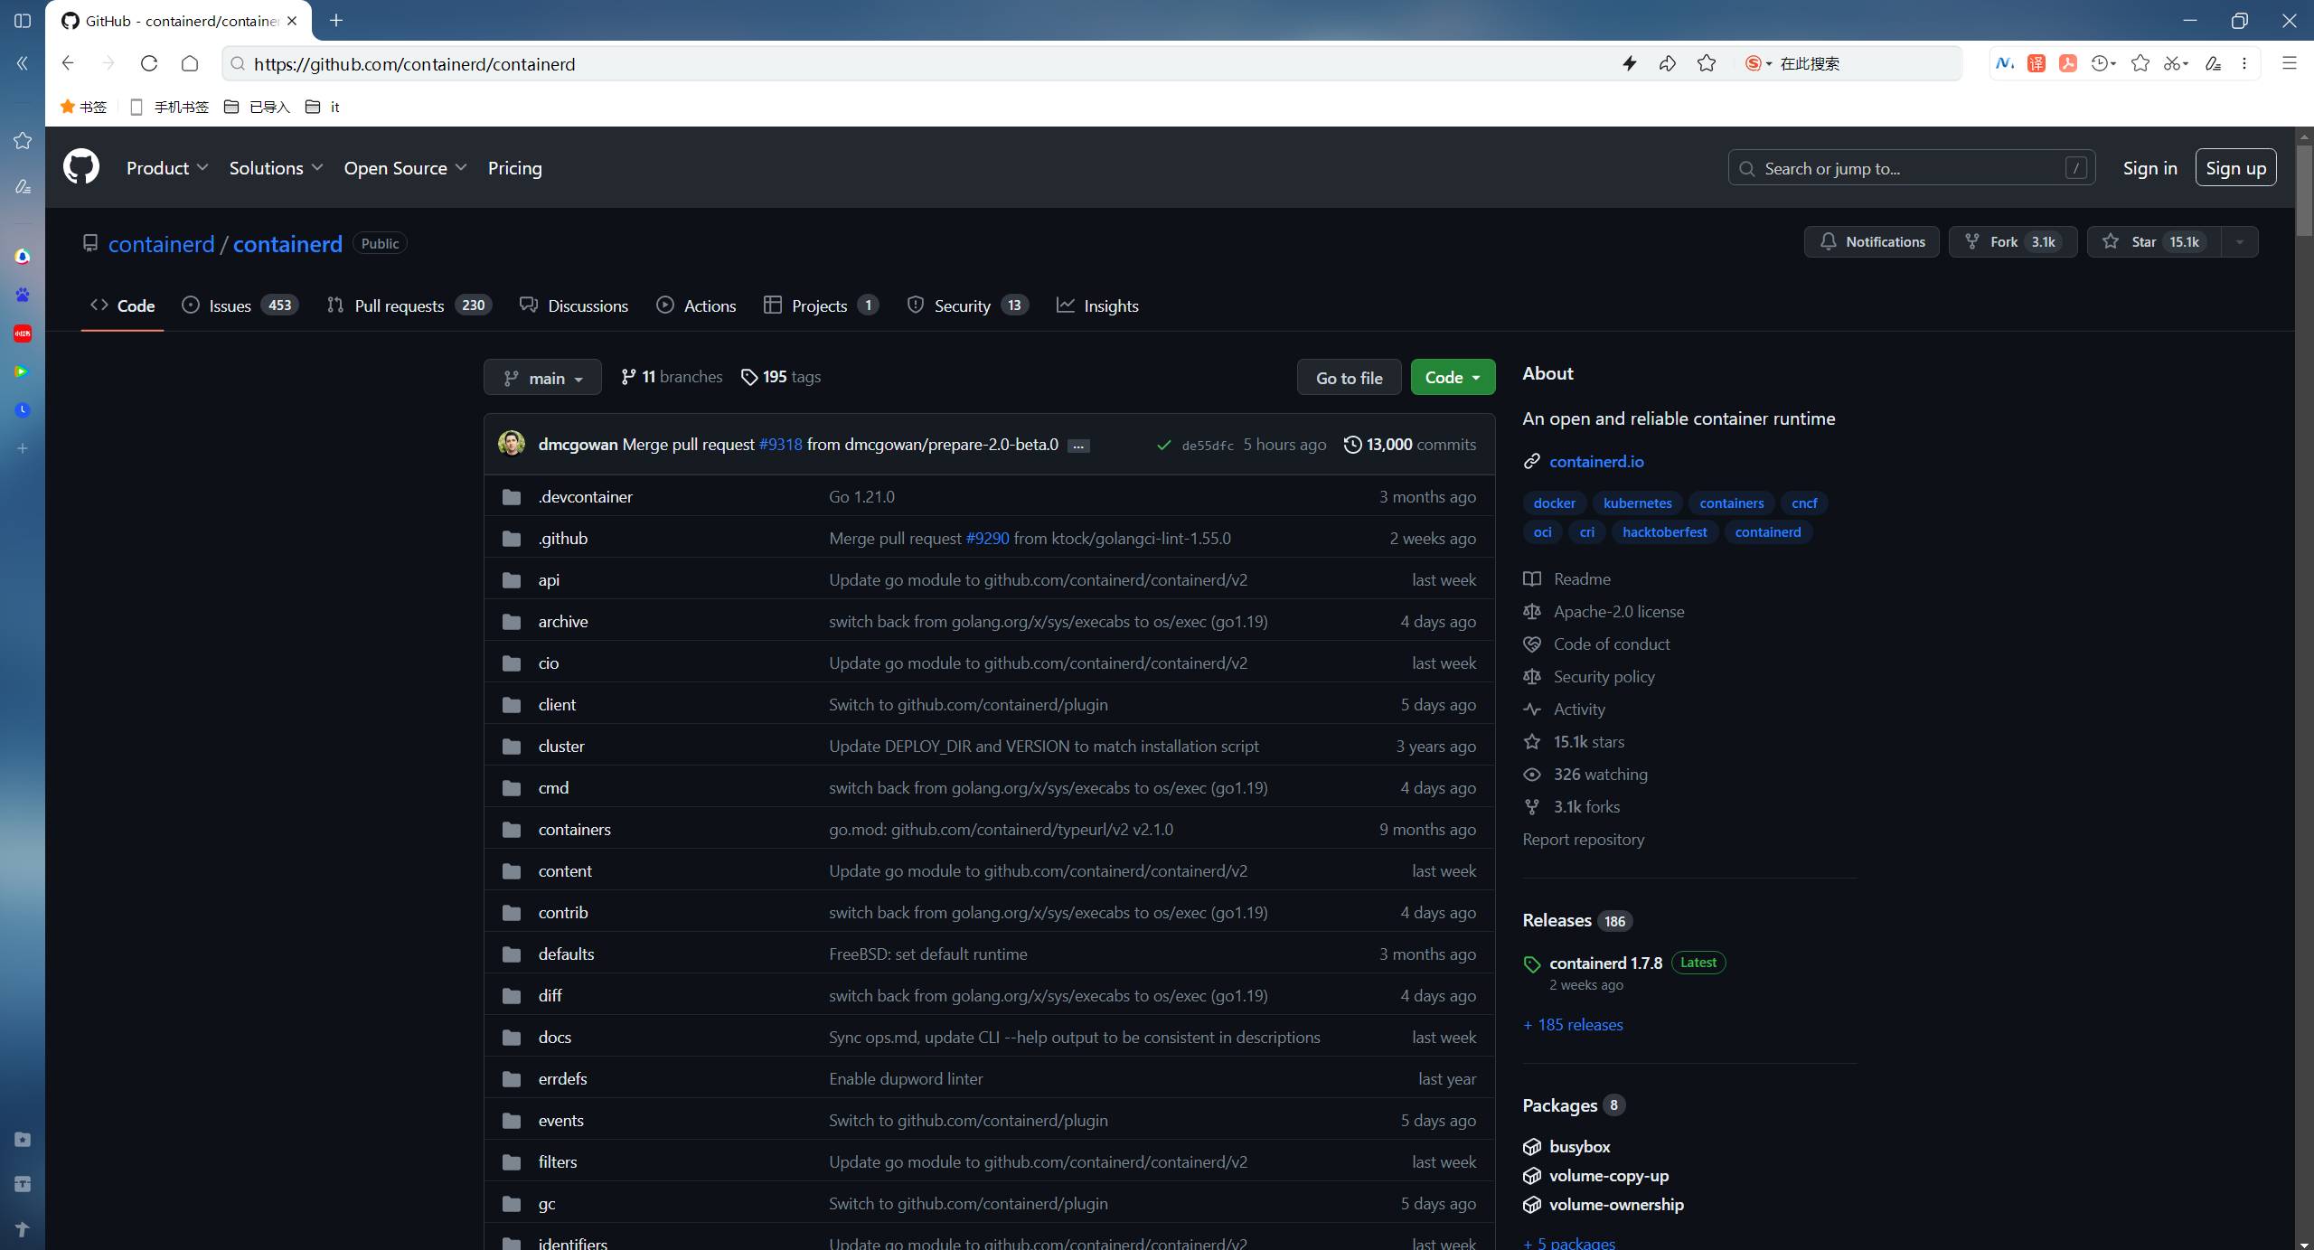The width and height of the screenshot is (2314, 1250).
Task: Open the 13,000 commits history
Action: pyautogui.click(x=1410, y=444)
